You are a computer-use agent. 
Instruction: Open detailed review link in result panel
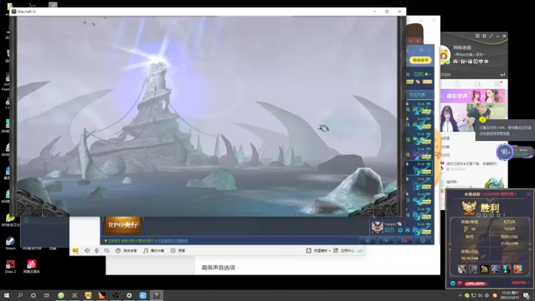520,283
